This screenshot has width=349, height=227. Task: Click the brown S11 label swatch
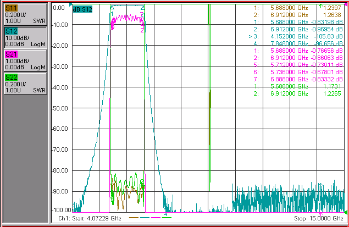[x=12, y=8]
